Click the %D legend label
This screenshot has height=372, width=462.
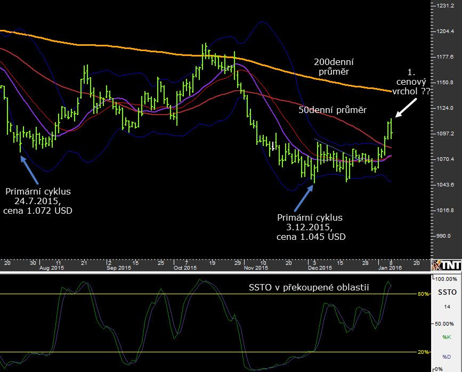[x=447, y=357]
